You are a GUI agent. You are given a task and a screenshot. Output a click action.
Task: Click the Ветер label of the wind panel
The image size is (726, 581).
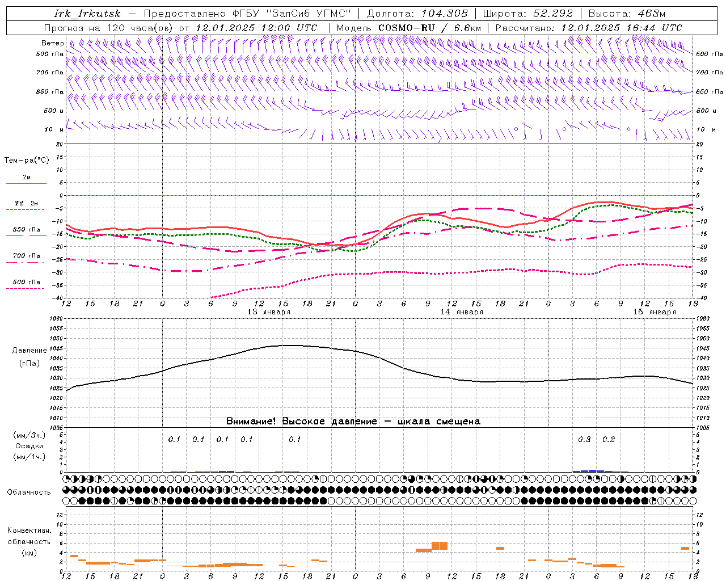pos(53,43)
